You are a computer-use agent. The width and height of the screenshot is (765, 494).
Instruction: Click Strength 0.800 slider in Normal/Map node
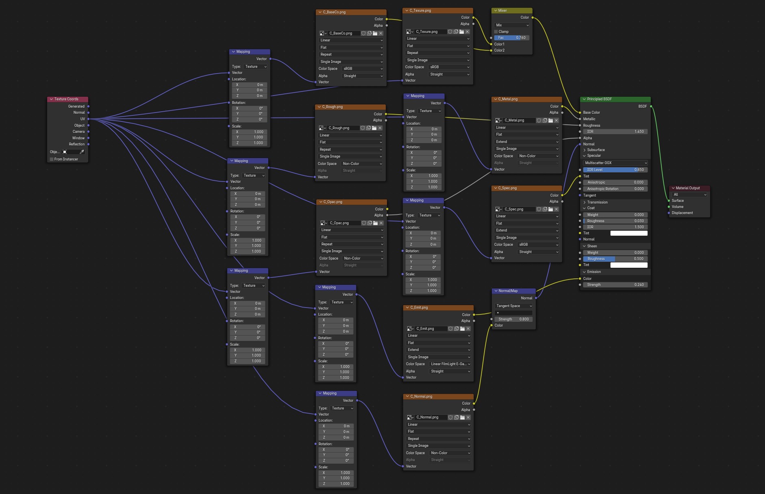pyautogui.click(x=514, y=319)
